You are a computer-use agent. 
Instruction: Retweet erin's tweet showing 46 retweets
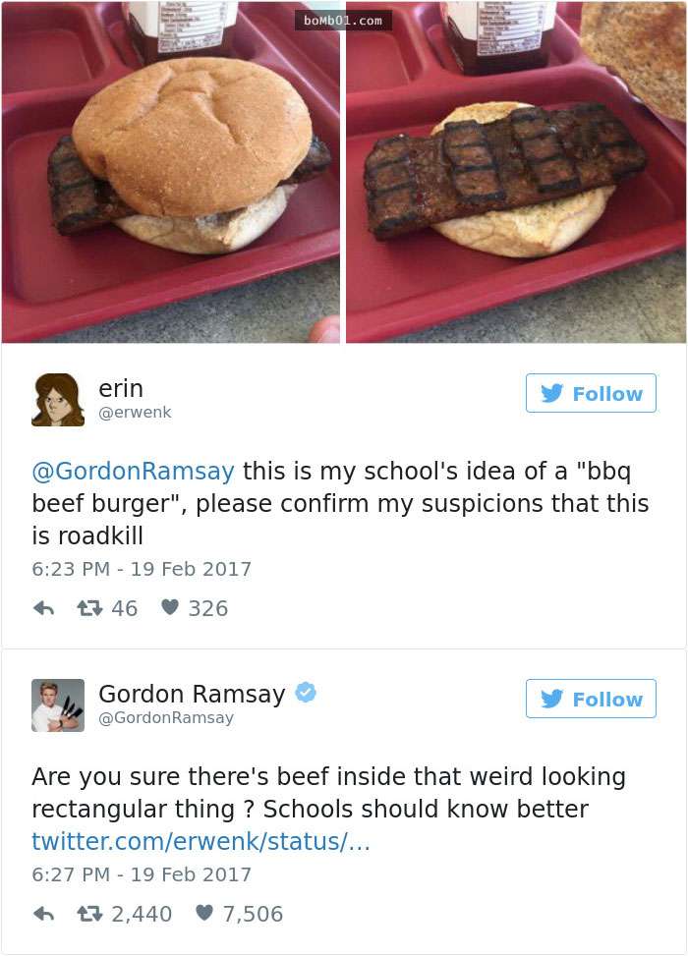89,608
